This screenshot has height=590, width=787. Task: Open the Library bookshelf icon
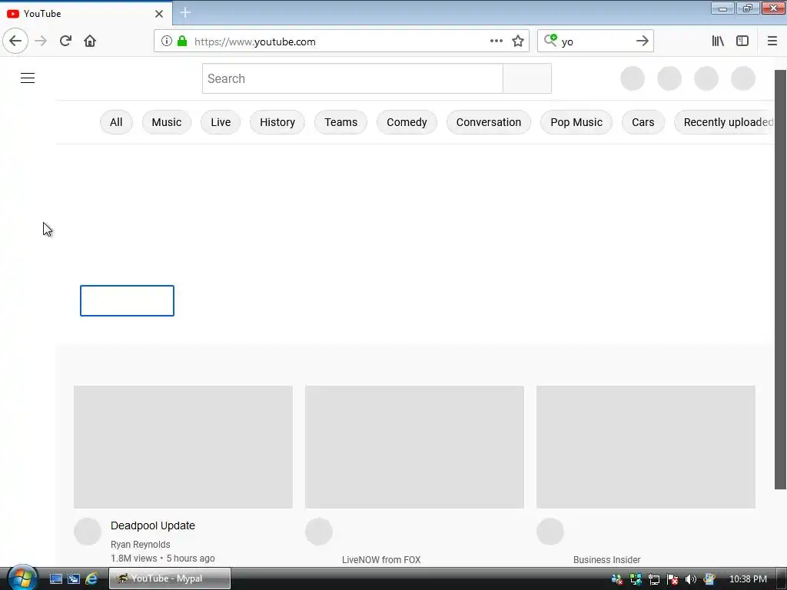click(718, 41)
